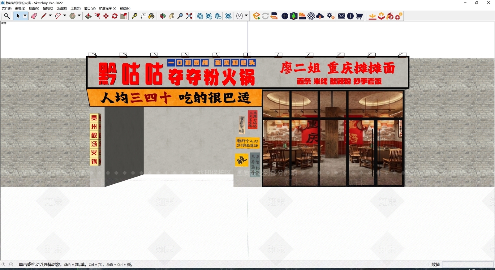The height and width of the screenshot is (270, 495).
Task: Expand the Arc tool dropdown arrow
Action: 65,16
